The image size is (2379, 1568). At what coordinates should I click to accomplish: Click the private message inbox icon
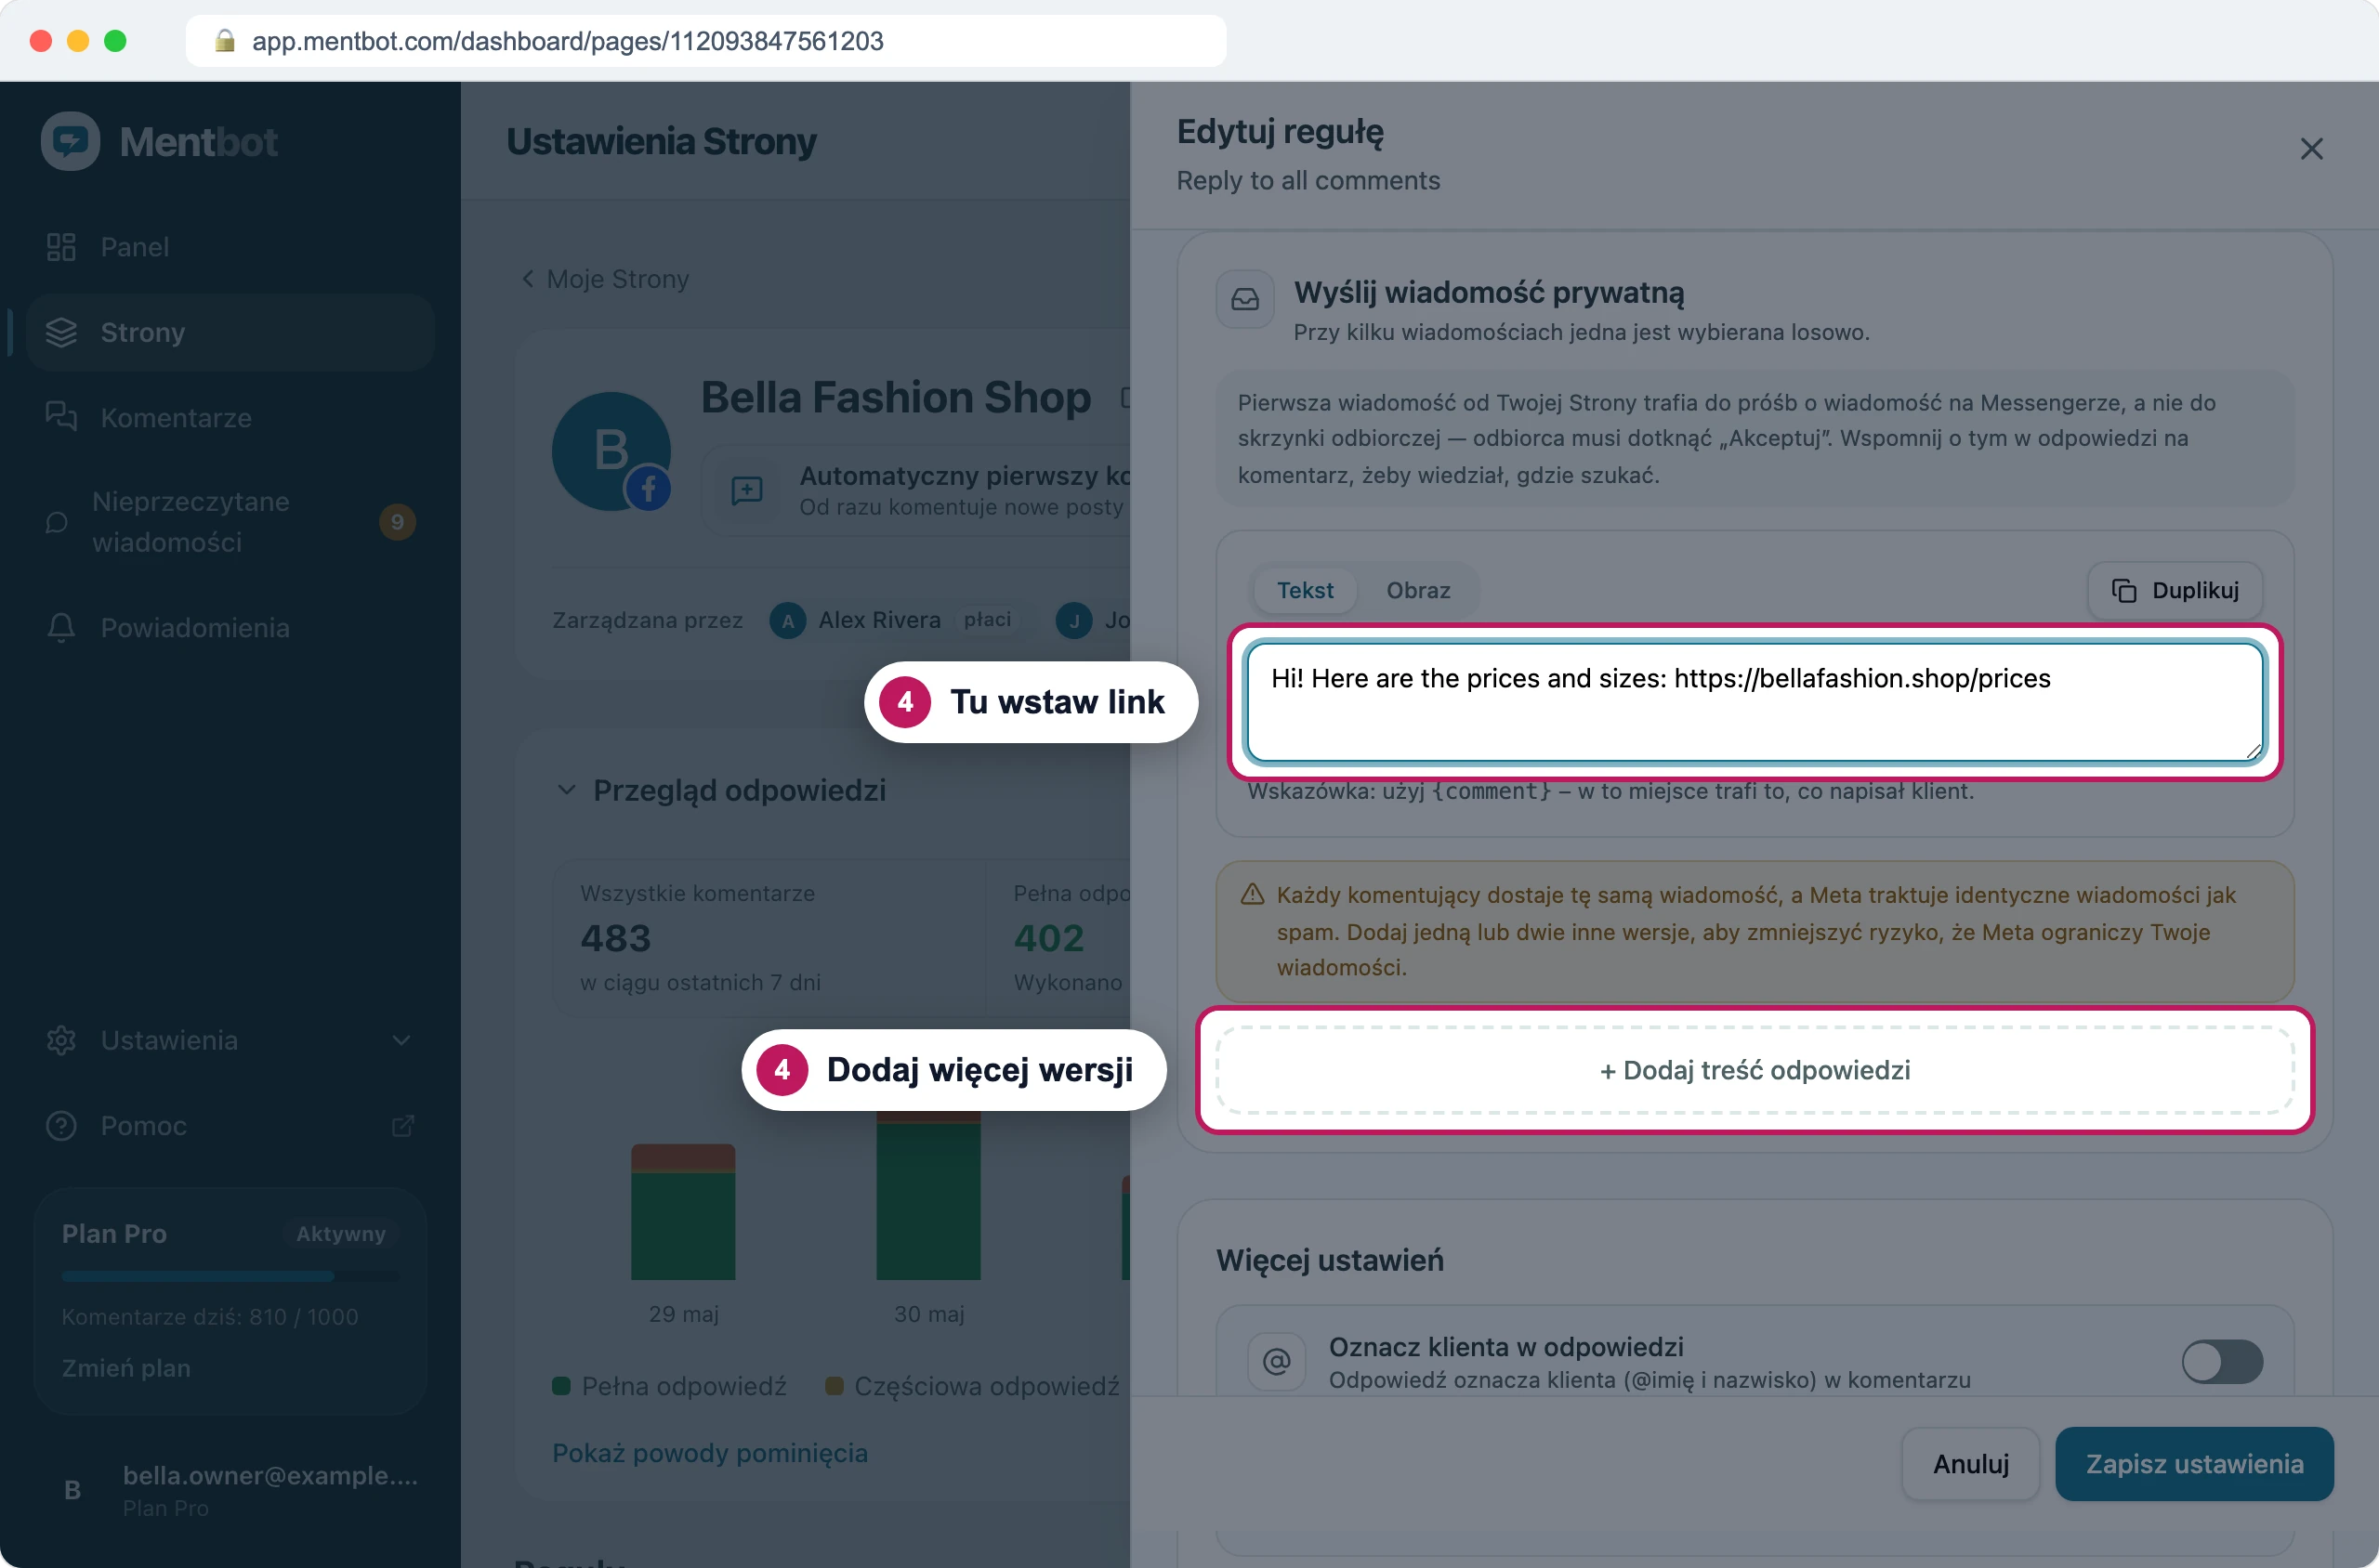pos(1244,299)
